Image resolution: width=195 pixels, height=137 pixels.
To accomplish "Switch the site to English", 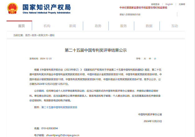I will pos(169,4).
